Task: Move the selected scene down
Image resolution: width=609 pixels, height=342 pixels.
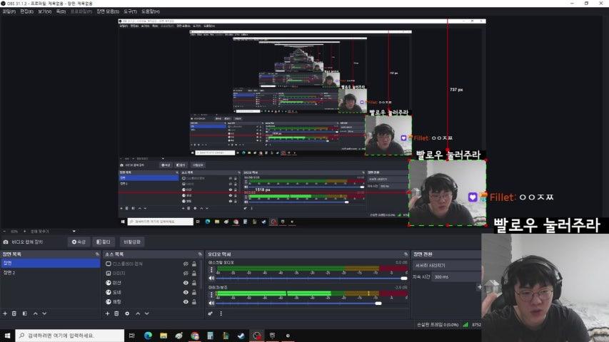Action: pyautogui.click(x=44, y=313)
